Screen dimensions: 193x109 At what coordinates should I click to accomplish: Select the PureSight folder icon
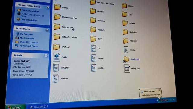[x=93, y=29]
